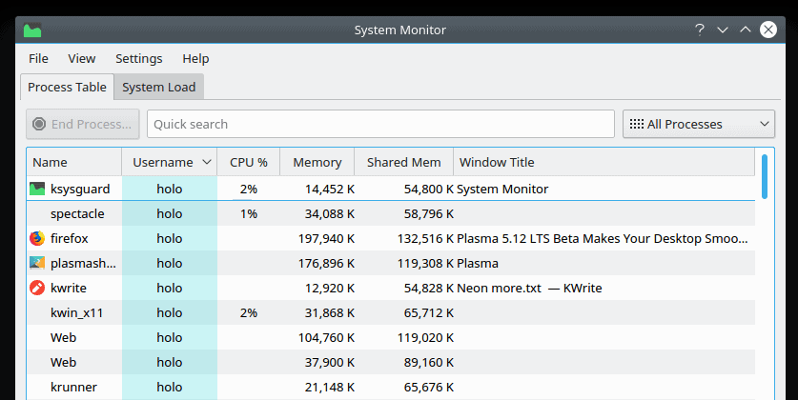The width and height of the screenshot is (798, 400).
Task: Focus the Quick search field
Action: pyautogui.click(x=380, y=124)
